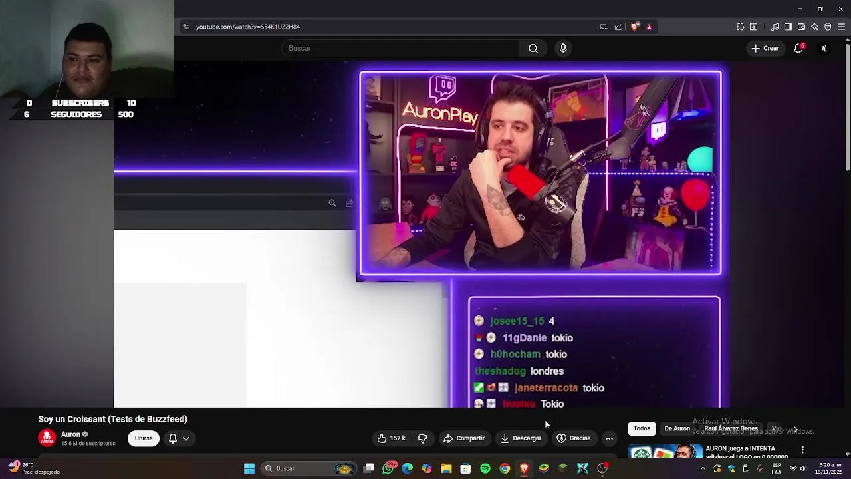Click the install app icon in address bar
This screenshot has width=851, height=479.
pos(603,27)
